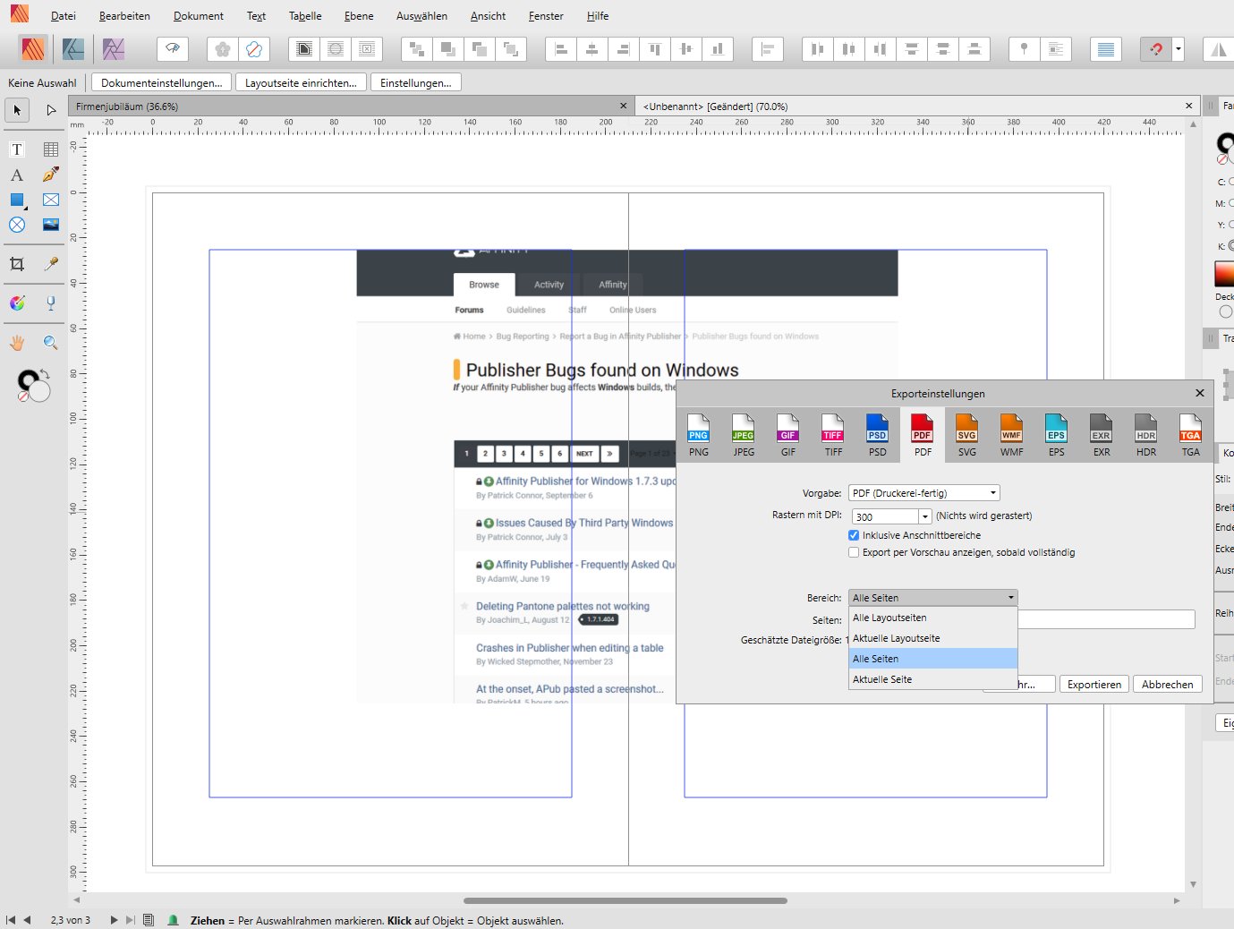
Task: Enable Export per Vorschau anzeigen checkbox
Action: [854, 552]
